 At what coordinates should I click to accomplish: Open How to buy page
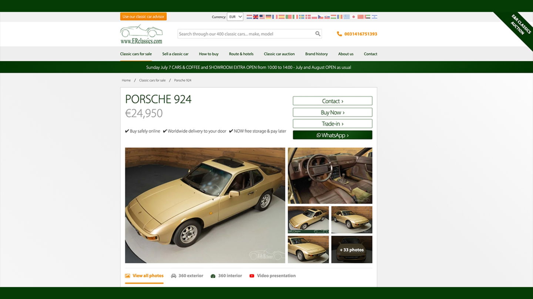(x=209, y=54)
